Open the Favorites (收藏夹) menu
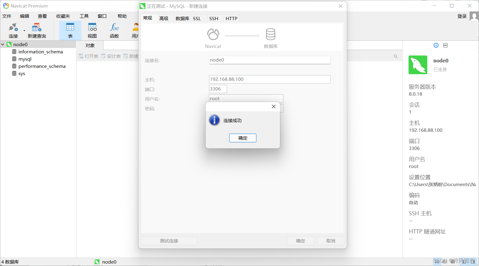The width and height of the screenshot is (479, 266). tap(63, 16)
